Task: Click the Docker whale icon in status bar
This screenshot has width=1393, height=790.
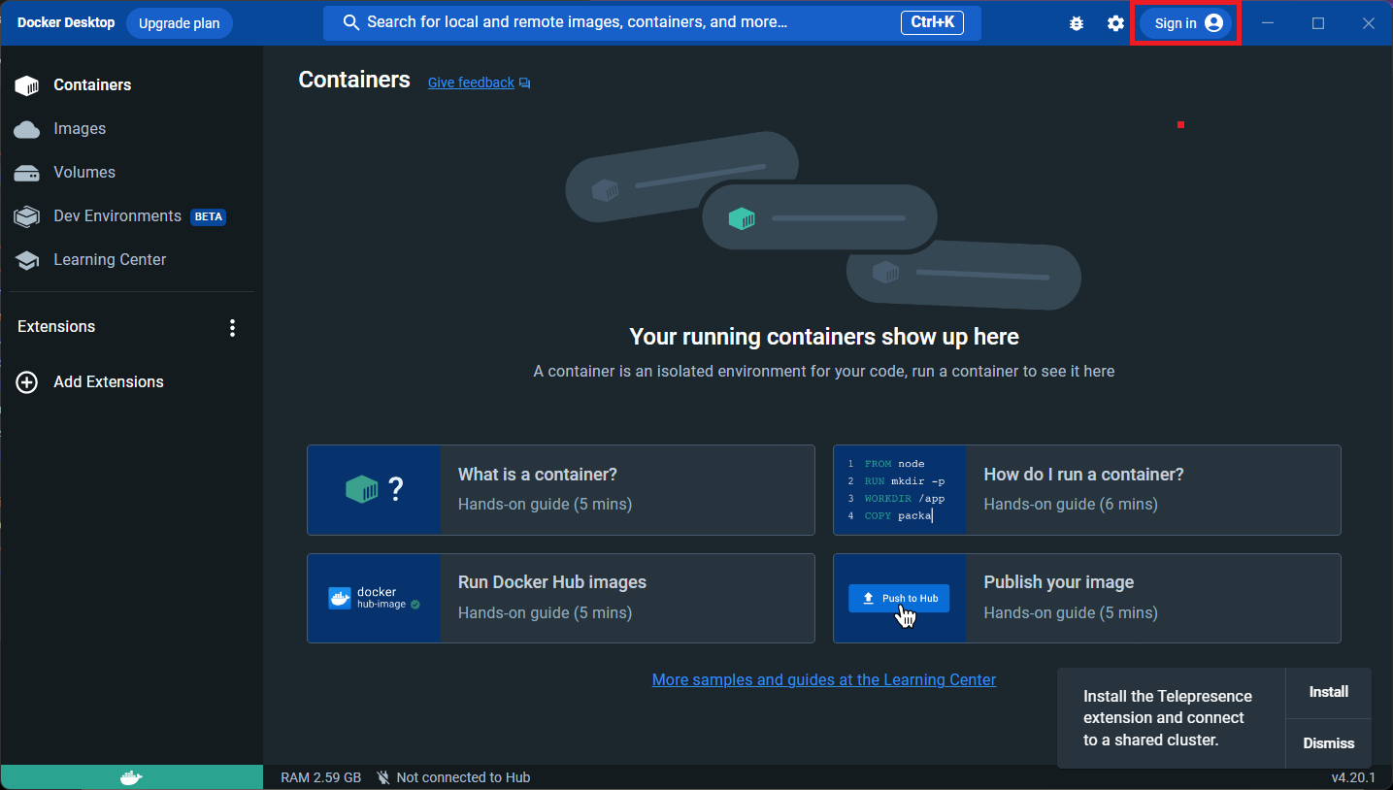Action: tap(131, 777)
